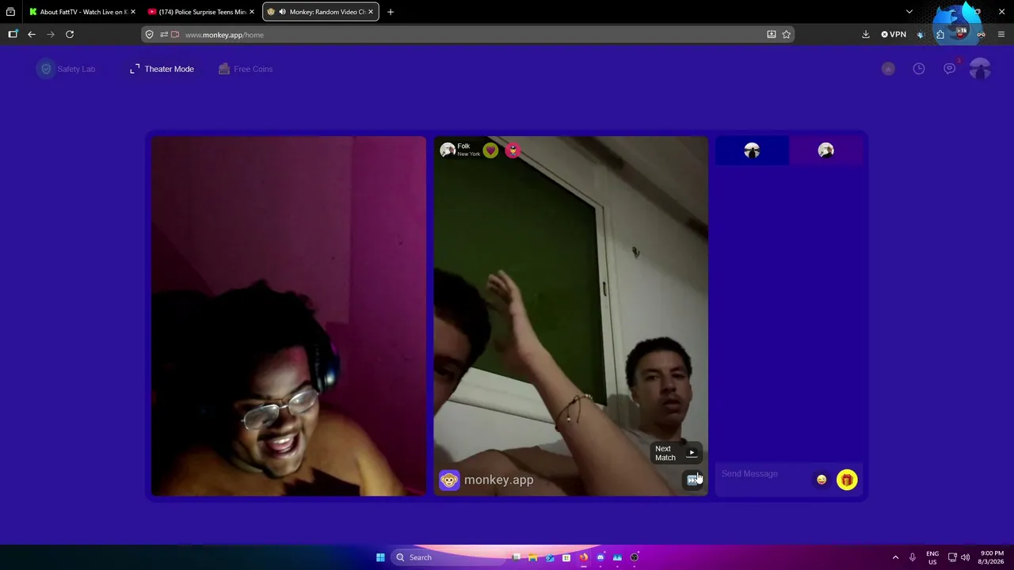Close the About FattTV tab
Screen dimensions: 1014x570
tap(132, 12)
